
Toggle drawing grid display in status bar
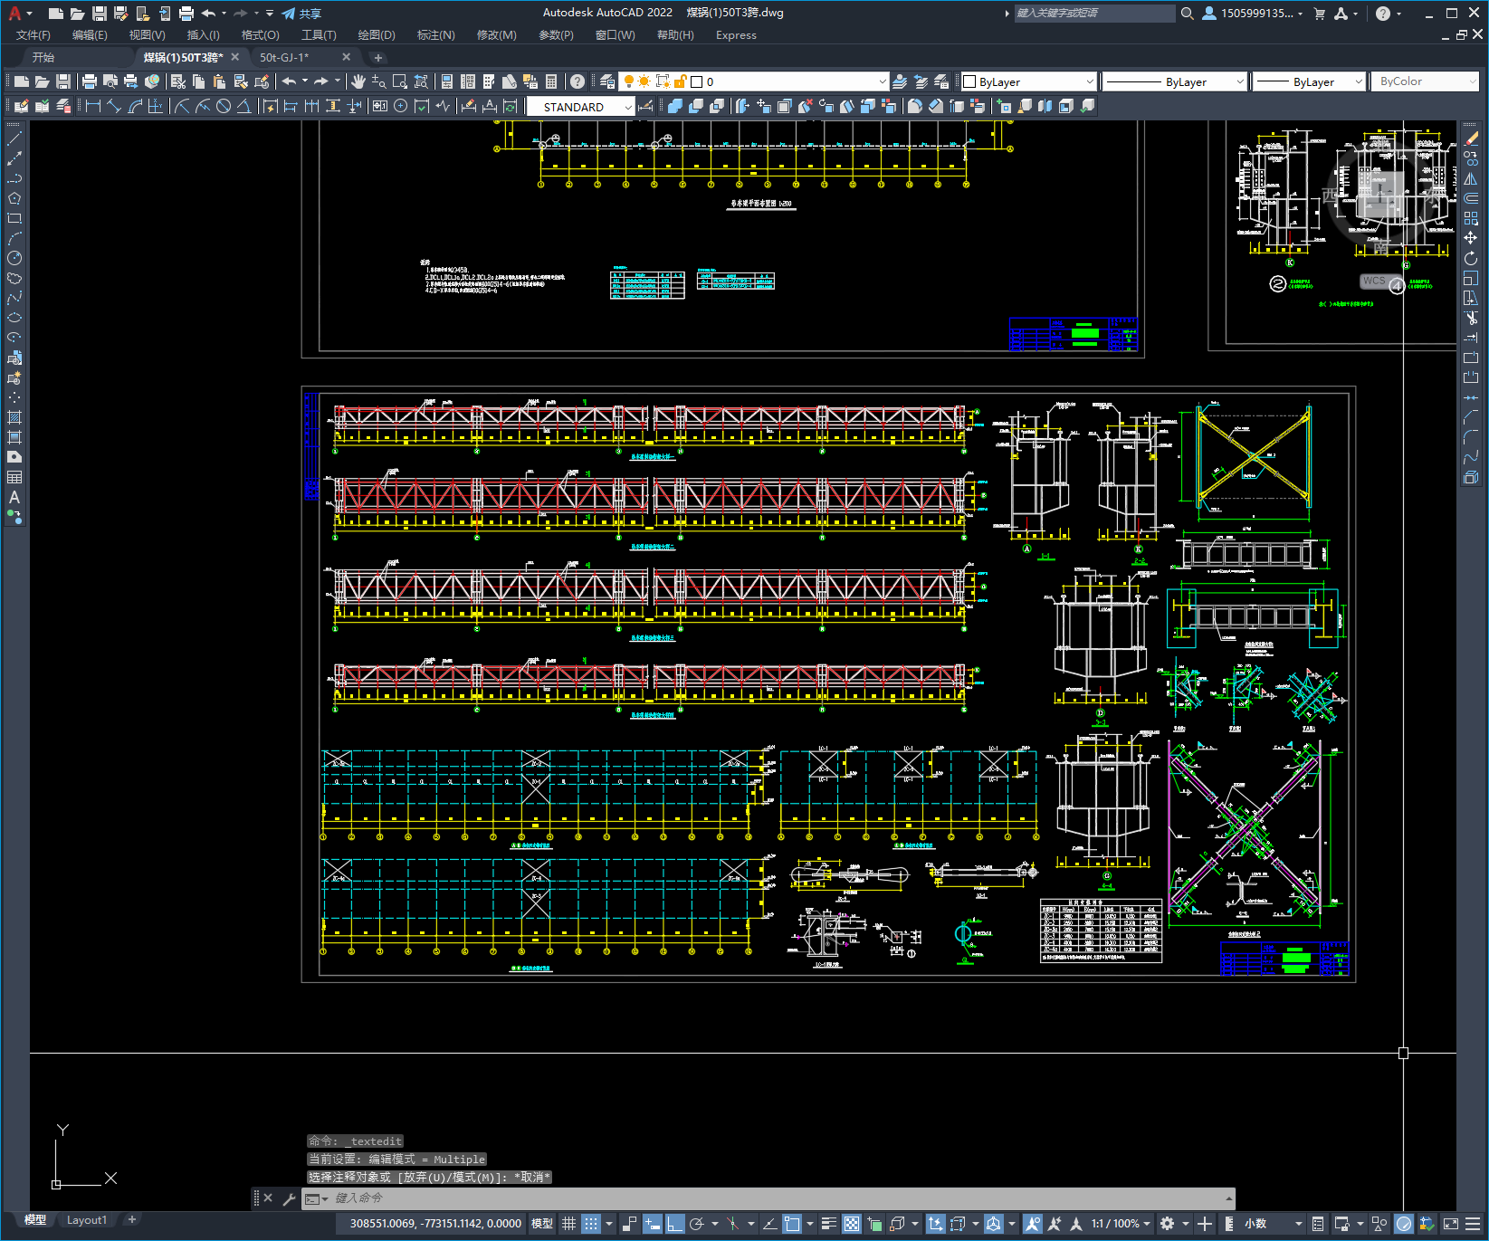pyautogui.click(x=568, y=1223)
